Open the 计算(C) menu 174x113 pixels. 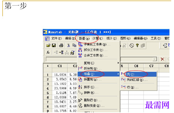98,39
